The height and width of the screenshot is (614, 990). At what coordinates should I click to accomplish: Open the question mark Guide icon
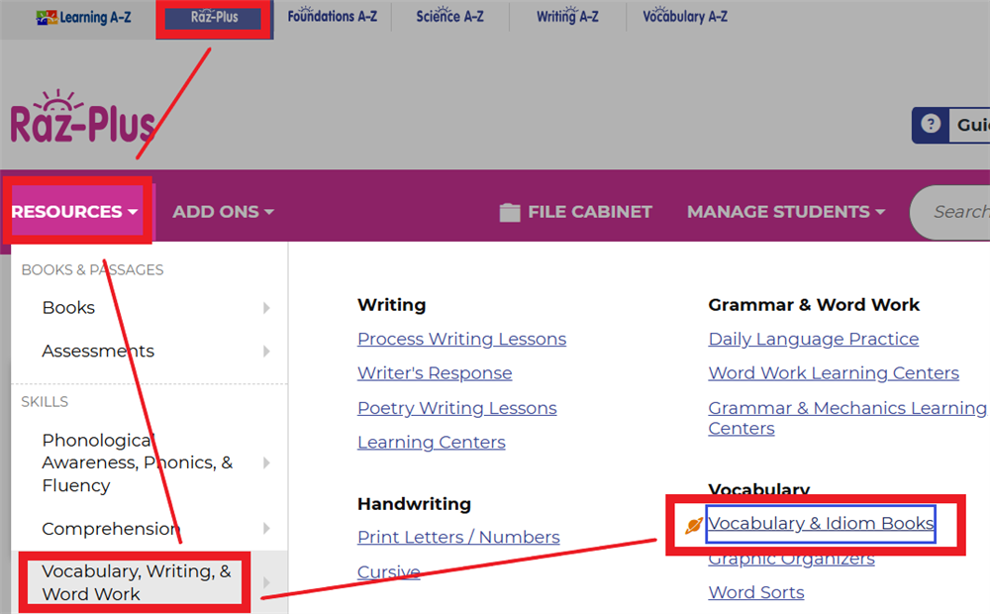[x=930, y=124]
